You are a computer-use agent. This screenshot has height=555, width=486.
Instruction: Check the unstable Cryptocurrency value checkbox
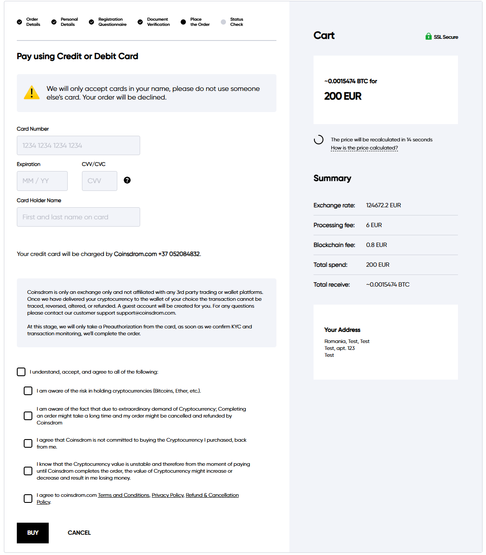coord(28,471)
